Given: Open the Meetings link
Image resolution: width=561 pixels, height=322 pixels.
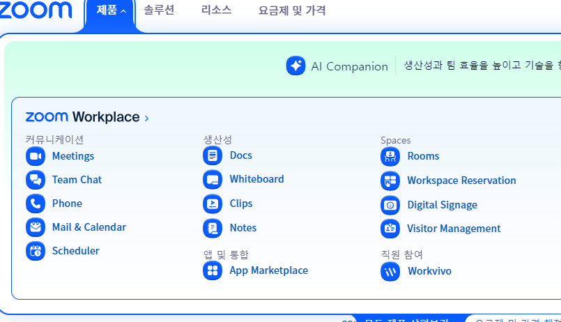Looking at the screenshot, I should 73,156.
